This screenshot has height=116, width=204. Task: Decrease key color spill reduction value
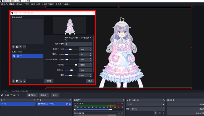click(x=90, y=61)
